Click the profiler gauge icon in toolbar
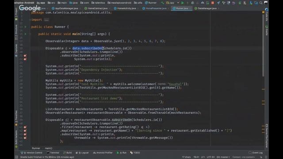 [x=203, y=3]
